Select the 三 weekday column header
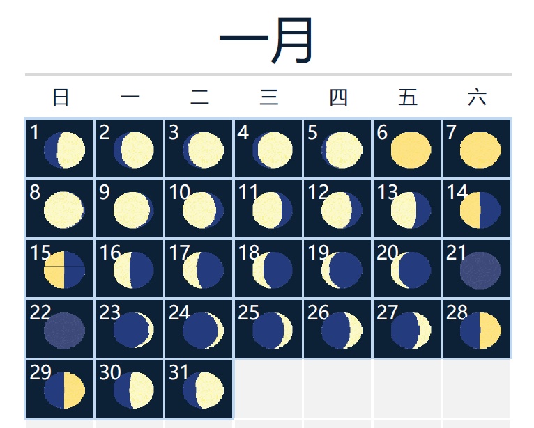The width and height of the screenshot is (534, 428). (x=268, y=97)
